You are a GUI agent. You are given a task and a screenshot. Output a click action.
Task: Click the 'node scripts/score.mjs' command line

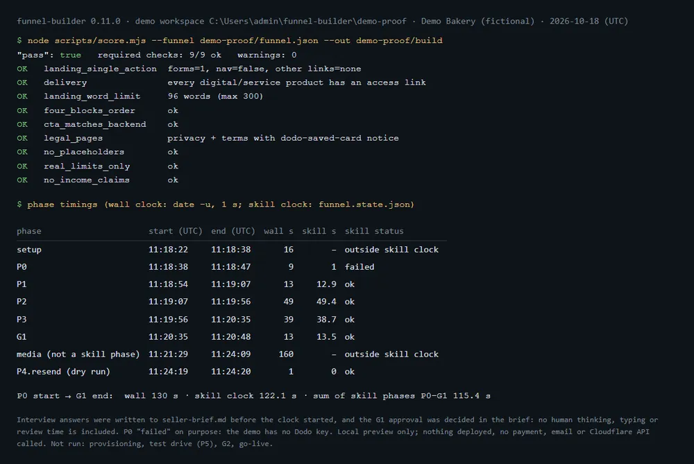[x=229, y=41]
